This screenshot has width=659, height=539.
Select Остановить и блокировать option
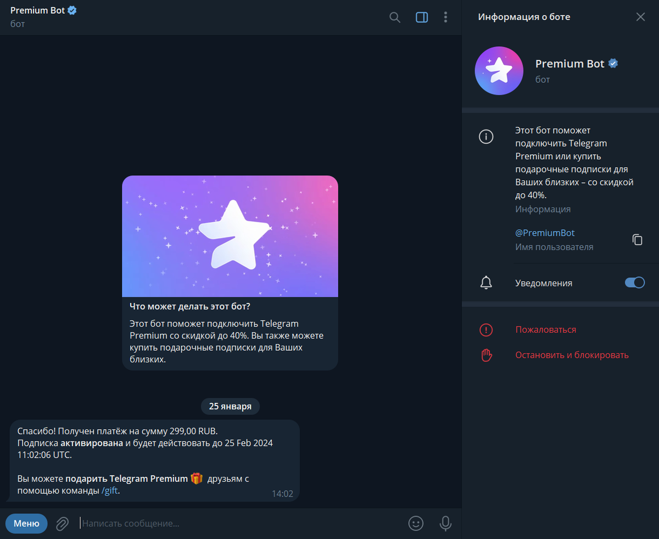point(572,355)
